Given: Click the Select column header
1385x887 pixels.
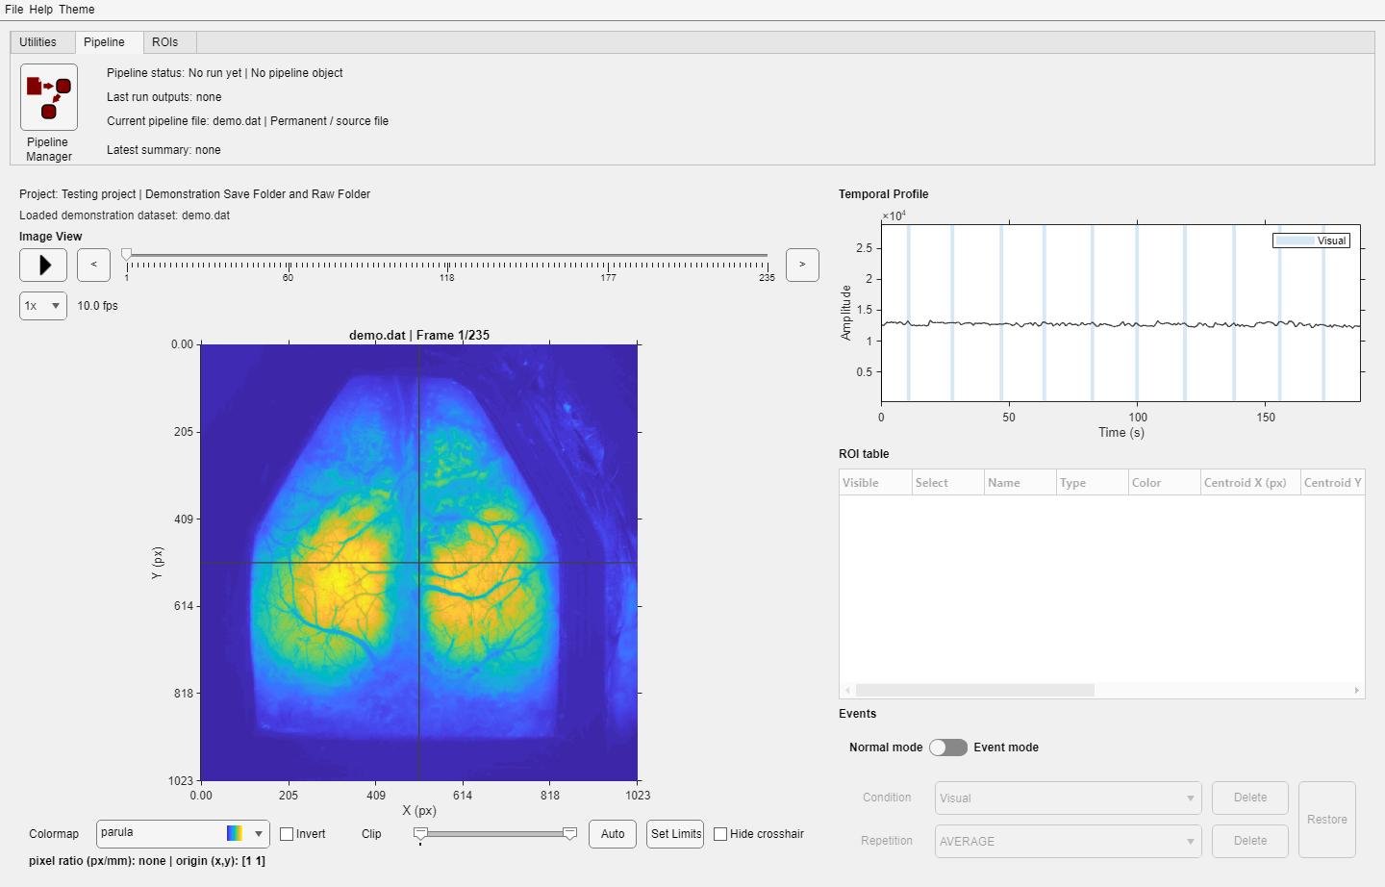Looking at the screenshot, I should (947, 483).
